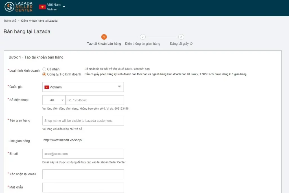
Task: Click the Email input field
Action: pyautogui.click(x=83, y=154)
